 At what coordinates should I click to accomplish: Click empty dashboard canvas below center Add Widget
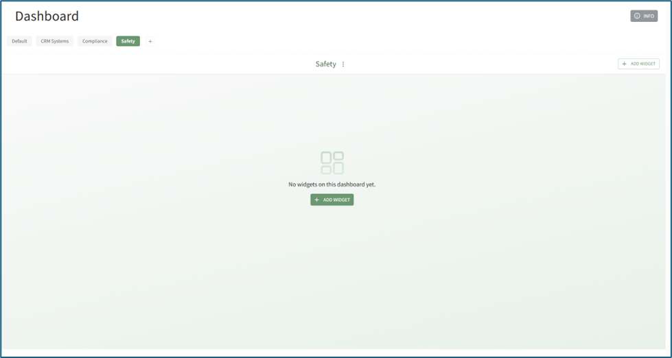coord(332,274)
